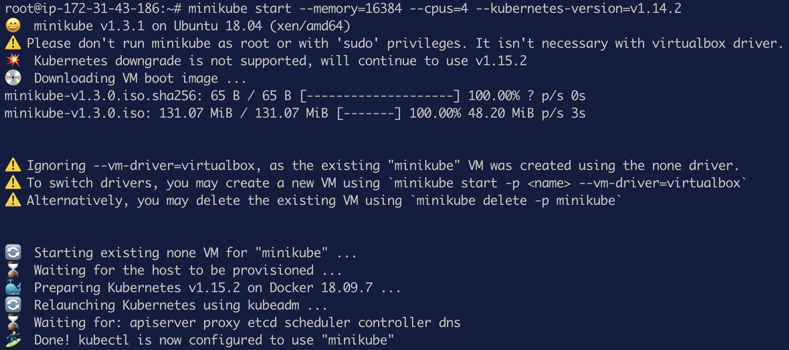Viewport: 789px width, 350px height.
Task: Click the --kubernetes-version=v1.14.2 flag in command
Action: click(x=578, y=8)
